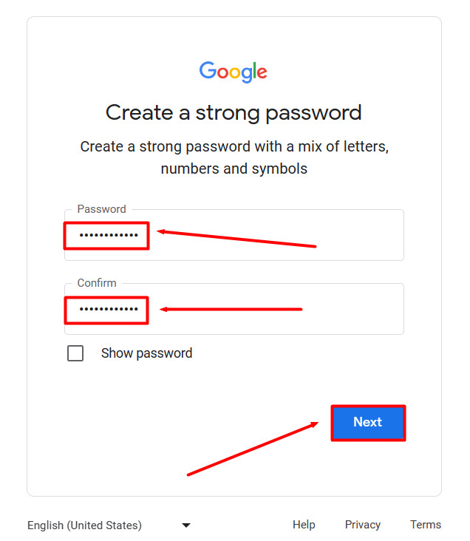Expand the language dropdown arrow
The image size is (470, 541).
[186, 525]
